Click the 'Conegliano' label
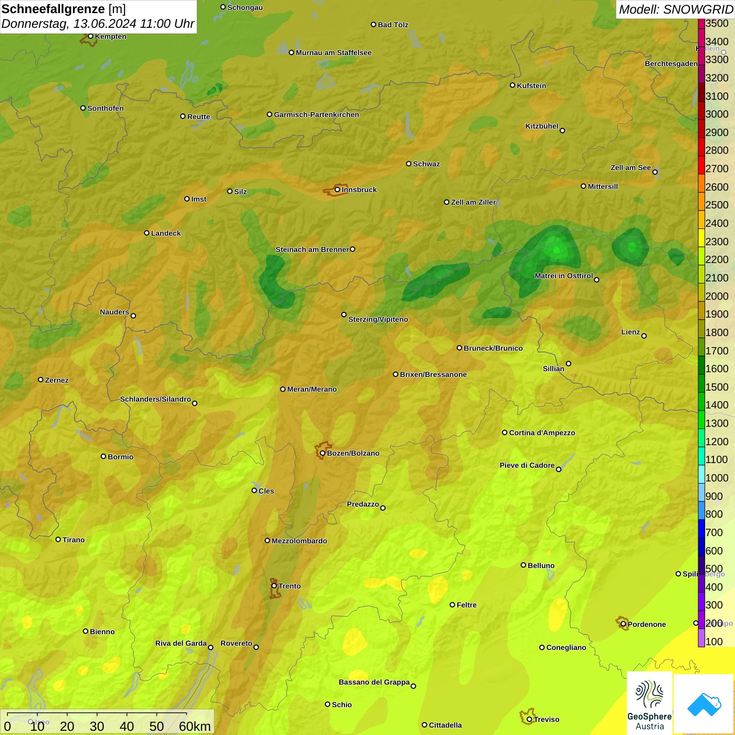 point(566,647)
